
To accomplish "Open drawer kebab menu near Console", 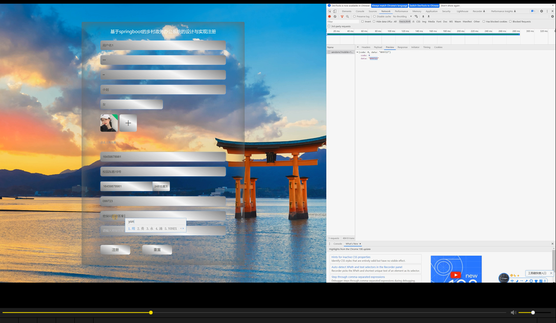I will pos(329,244).
